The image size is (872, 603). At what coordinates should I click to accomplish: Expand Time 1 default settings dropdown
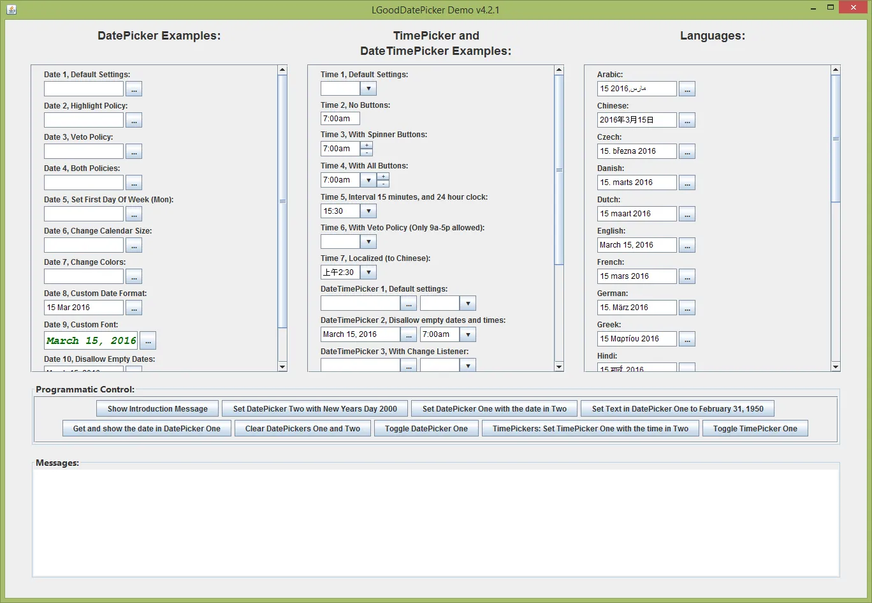tap(368, 89)
